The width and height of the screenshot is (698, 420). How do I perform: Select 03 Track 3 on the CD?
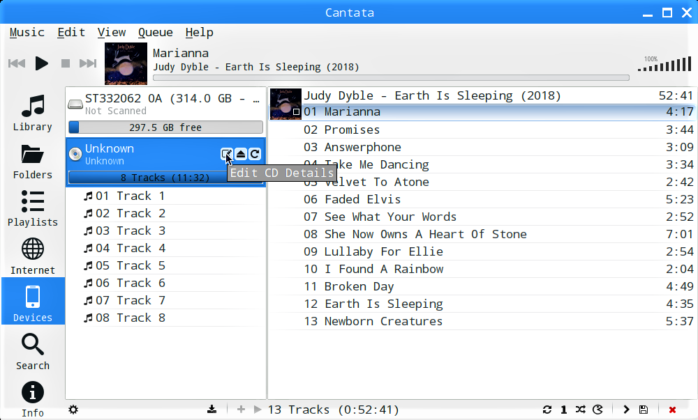(165, 231)
